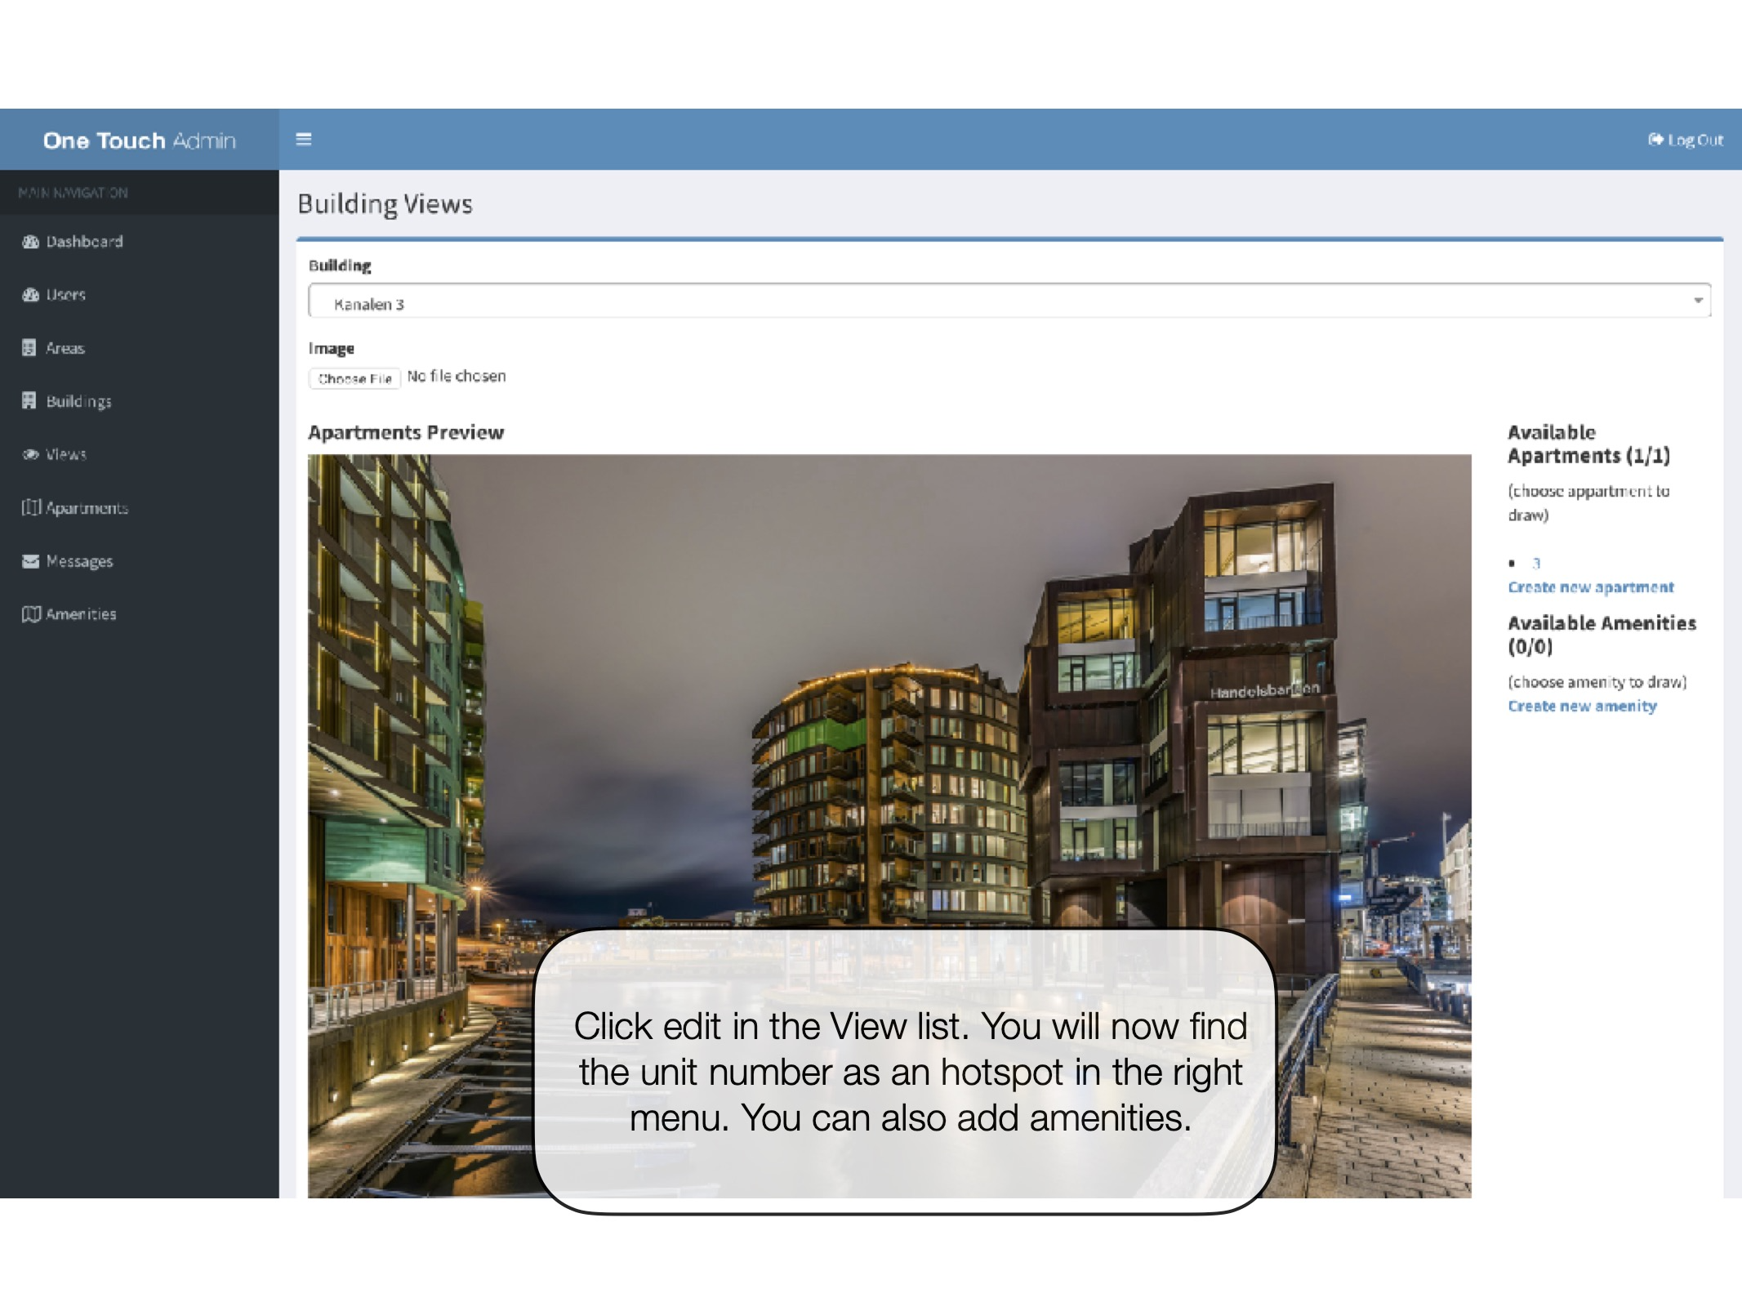Viewport: 1742px width, 1307px height.
Task: Click the Building dropdown arrow
Action: pyautogui.click(x=1698, y=301)
